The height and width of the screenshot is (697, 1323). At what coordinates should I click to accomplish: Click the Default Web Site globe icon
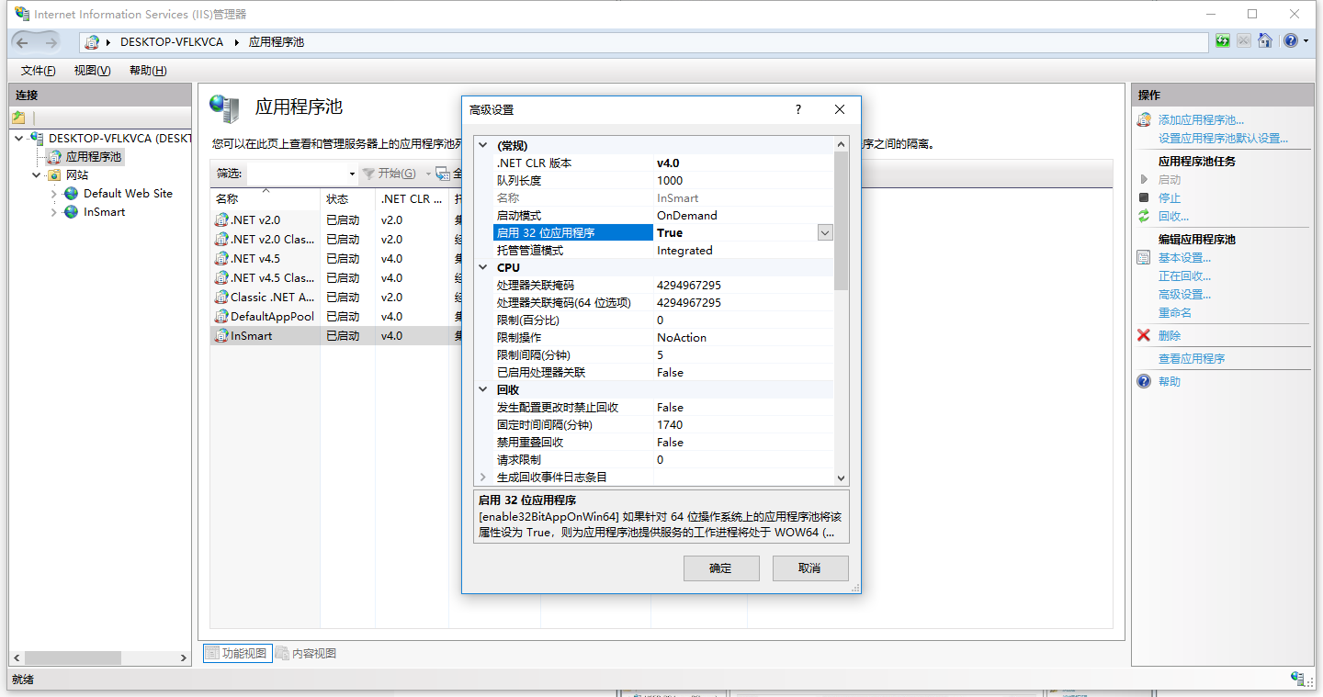tap(72, 194)
